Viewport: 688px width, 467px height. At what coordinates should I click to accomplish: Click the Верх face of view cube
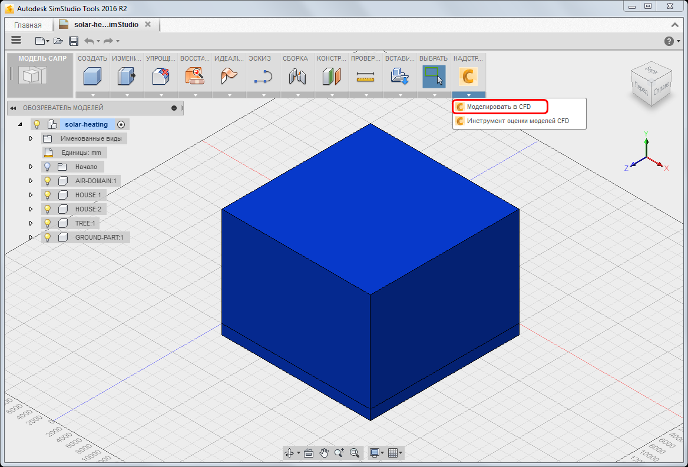[652, 70]
